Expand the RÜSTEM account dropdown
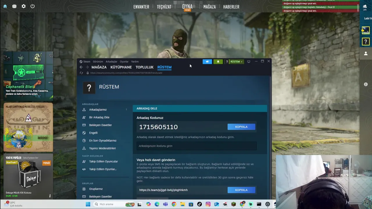 click(236, 62)
